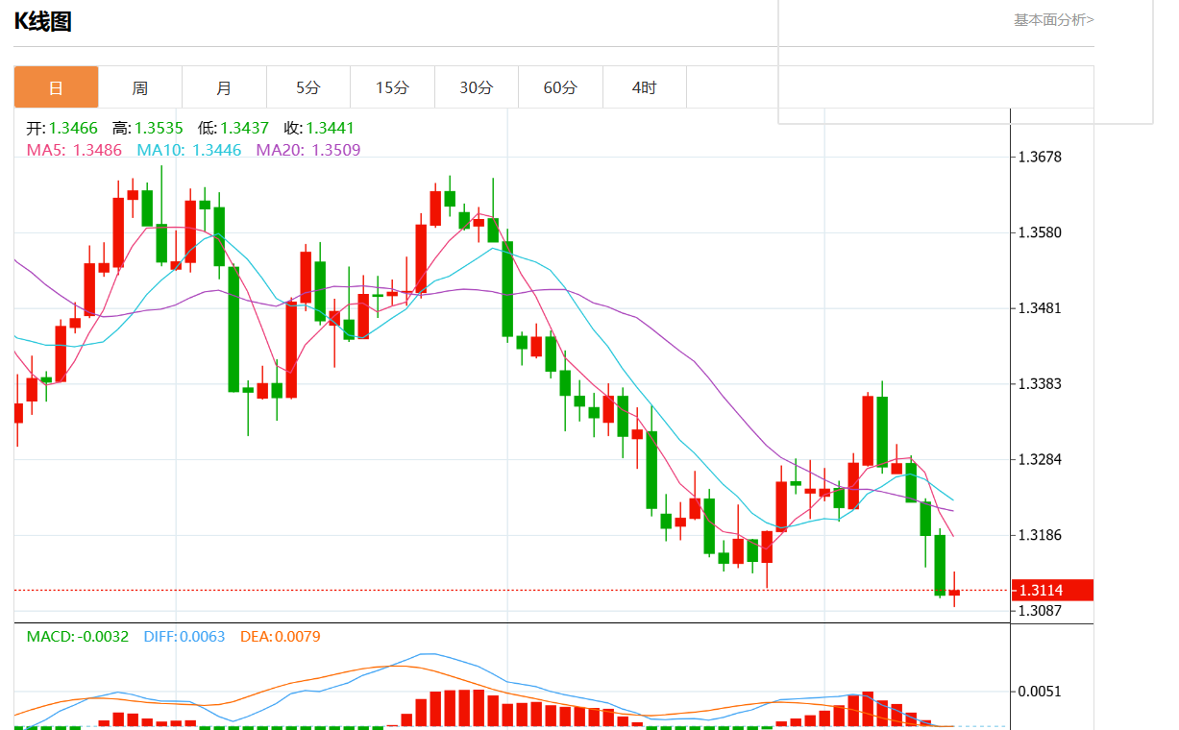Select the 日 daily chart tab
Viewport: 1179px width, 730px height.
click(x=56, y=87)
